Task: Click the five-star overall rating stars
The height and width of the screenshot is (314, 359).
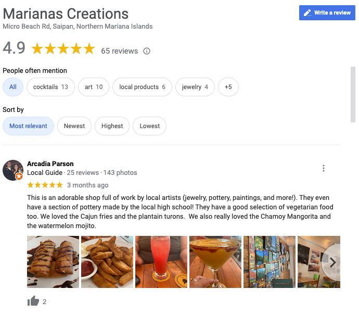Action: (63, 49)
